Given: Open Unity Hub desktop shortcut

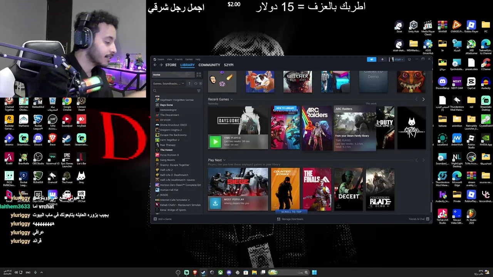Looking at the screenshot, I should (413, 27).
